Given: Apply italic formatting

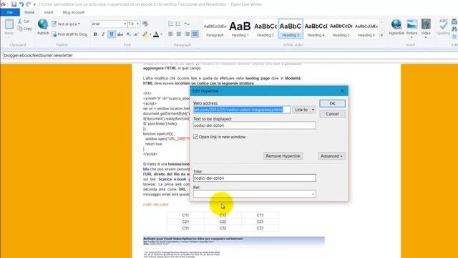Looking at the screenshot, I should pos(103,34).
